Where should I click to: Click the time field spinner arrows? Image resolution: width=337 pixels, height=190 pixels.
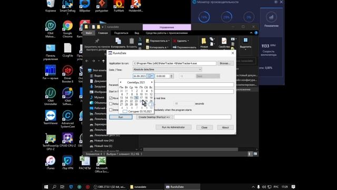171,76
